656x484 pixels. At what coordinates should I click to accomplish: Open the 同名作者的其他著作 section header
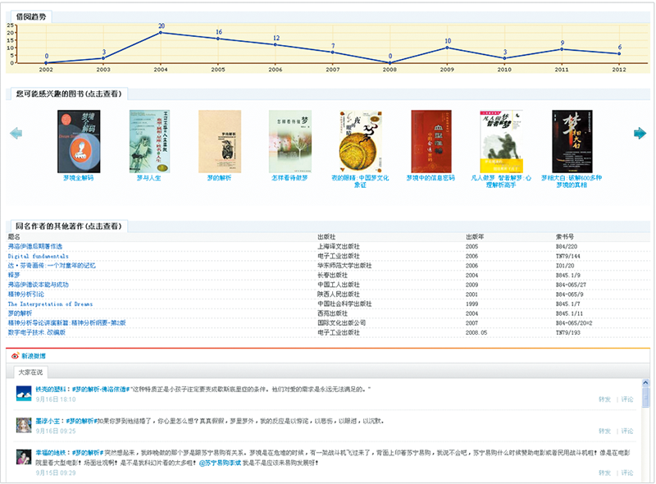pos(69,226)
